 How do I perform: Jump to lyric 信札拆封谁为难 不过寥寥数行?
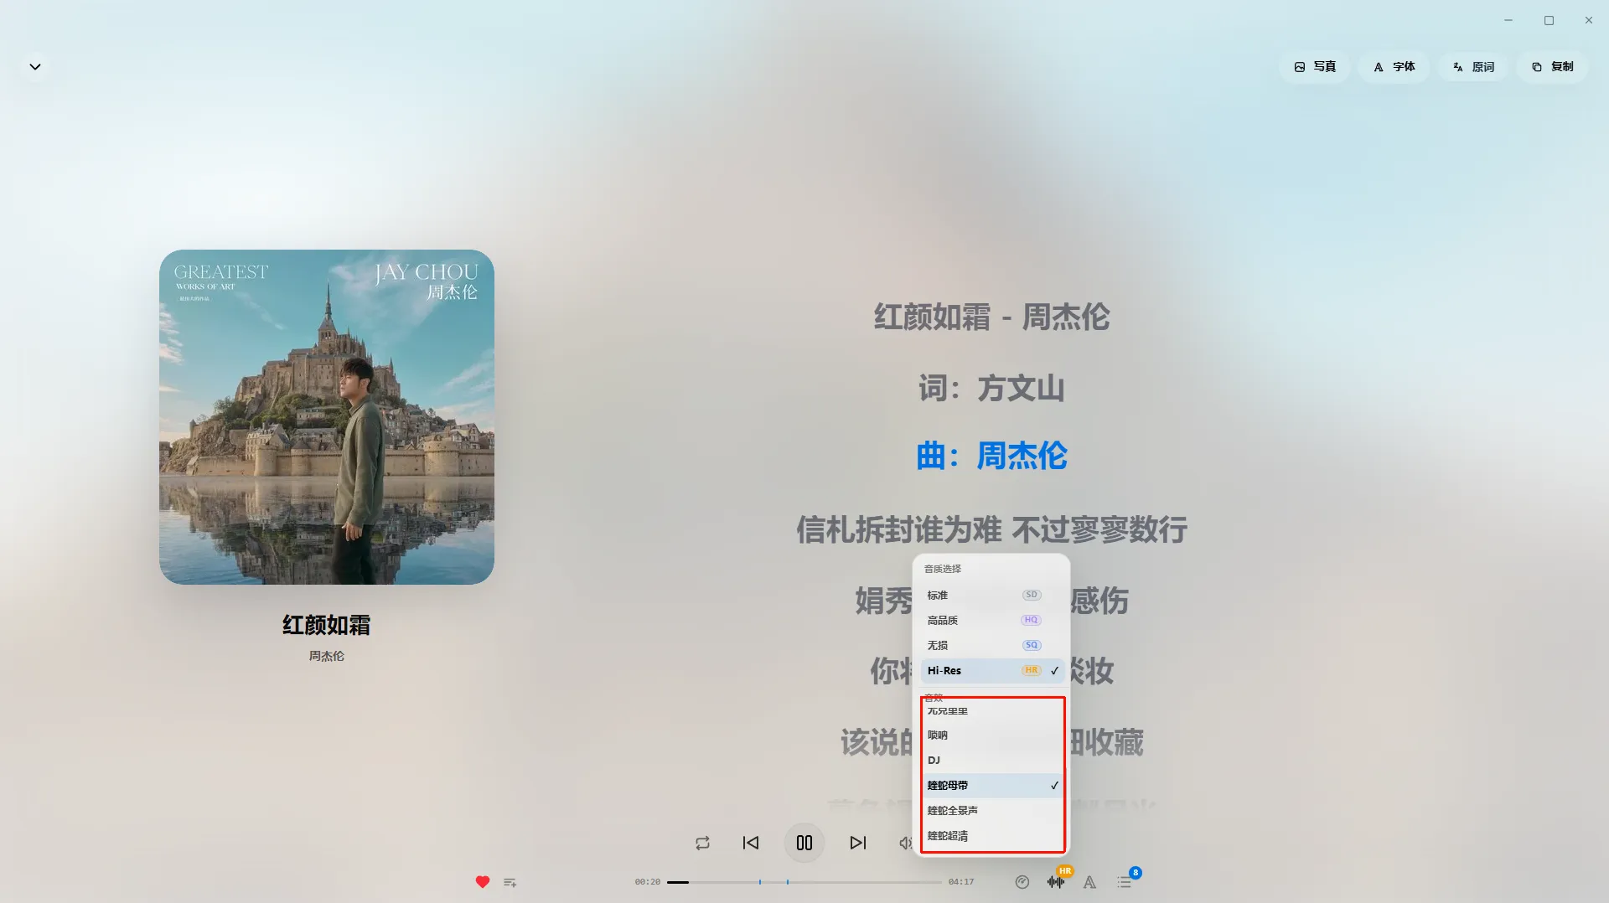click(x=991, y=529)
